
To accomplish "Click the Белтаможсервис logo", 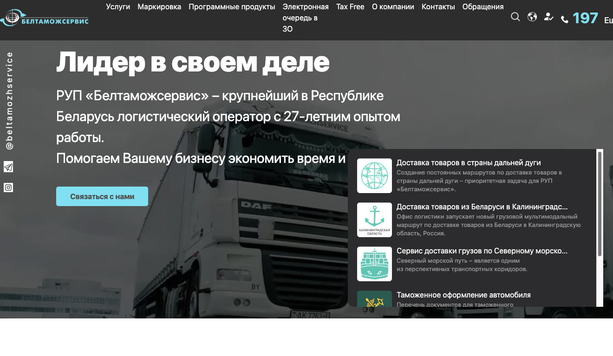I will [44, 18].
